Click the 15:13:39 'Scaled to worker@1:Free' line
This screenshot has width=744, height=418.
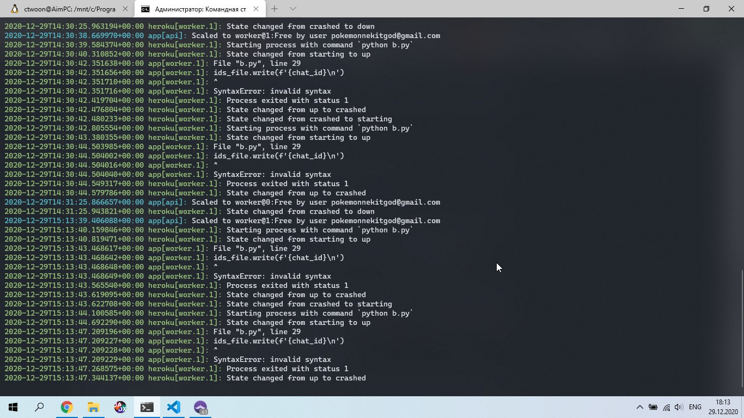[222, 220]
